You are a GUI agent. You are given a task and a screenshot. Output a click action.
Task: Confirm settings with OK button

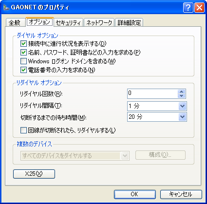(x=135, y=194)
